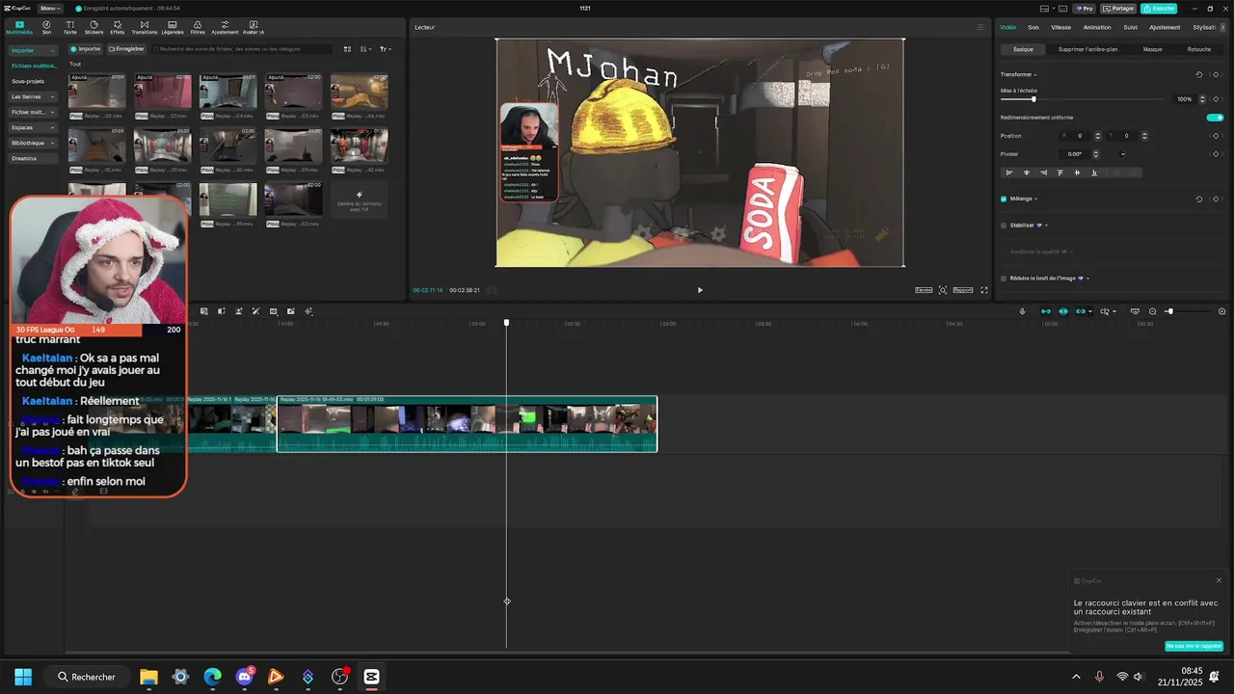Select the Replay ...25.mkv thumbnail

96,93
